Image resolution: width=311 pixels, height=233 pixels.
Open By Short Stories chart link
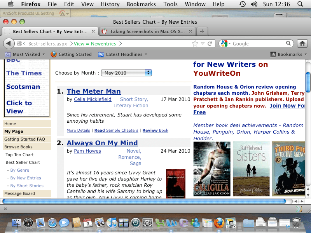coord(27,186)
